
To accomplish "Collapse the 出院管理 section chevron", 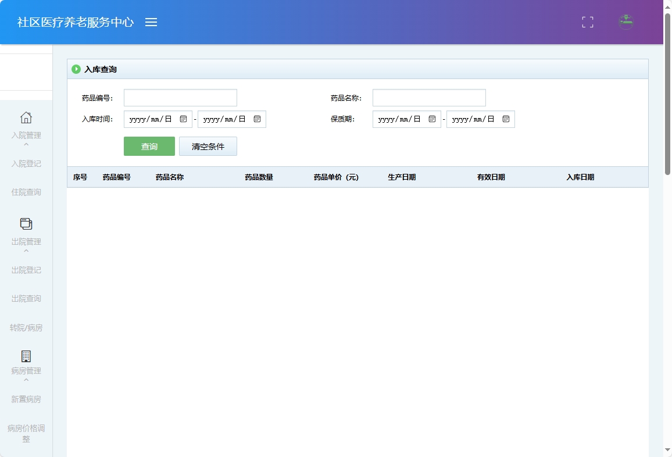I will tap(26, 251).
